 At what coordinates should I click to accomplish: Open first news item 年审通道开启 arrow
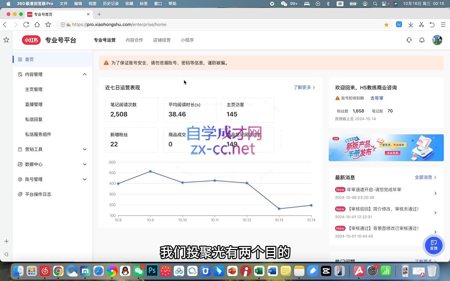(x=436, y=193)
